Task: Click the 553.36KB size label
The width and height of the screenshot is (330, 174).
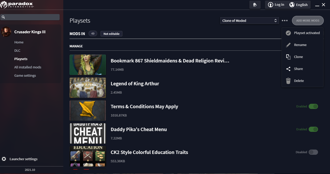Action: (118, 161)
